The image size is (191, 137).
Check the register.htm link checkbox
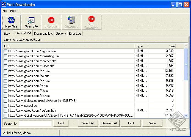[5, 51]
